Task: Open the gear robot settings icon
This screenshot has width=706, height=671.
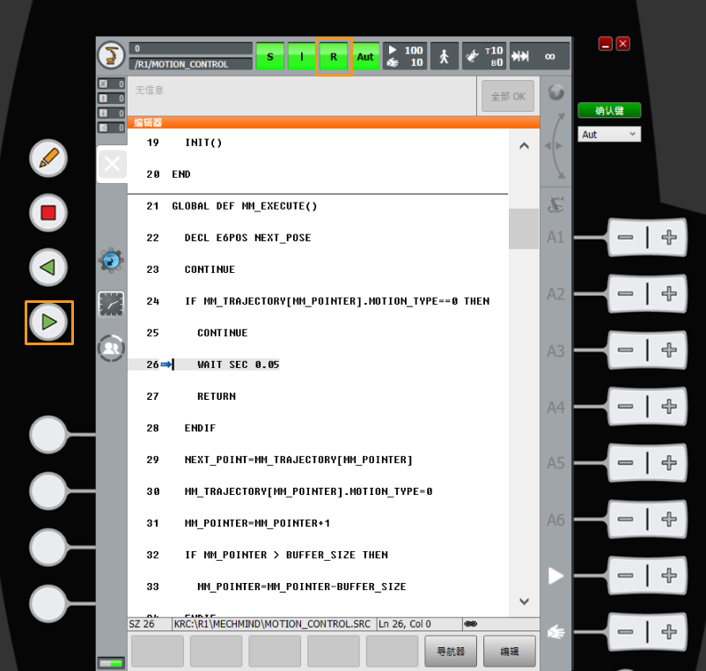Action: [x=111, y=261]
